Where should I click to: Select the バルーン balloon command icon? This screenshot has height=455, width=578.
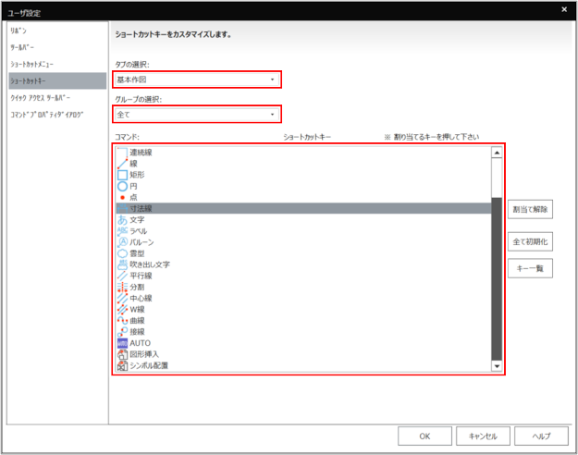click(121, 241)
